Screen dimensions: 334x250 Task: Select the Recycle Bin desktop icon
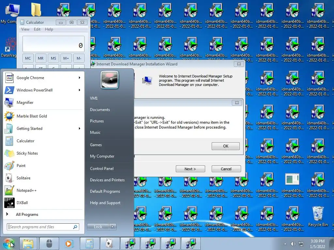pos(318,216)
